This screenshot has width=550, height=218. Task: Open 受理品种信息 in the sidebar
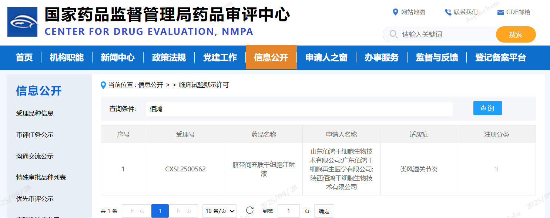35,113
